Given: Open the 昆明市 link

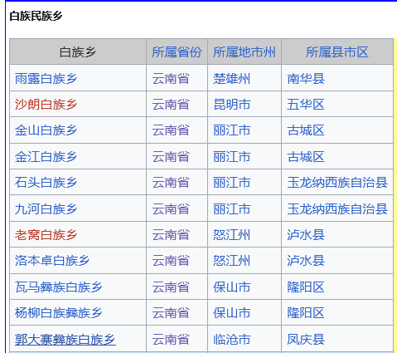Looking at the screenshot, I should [x=232, y=105].
